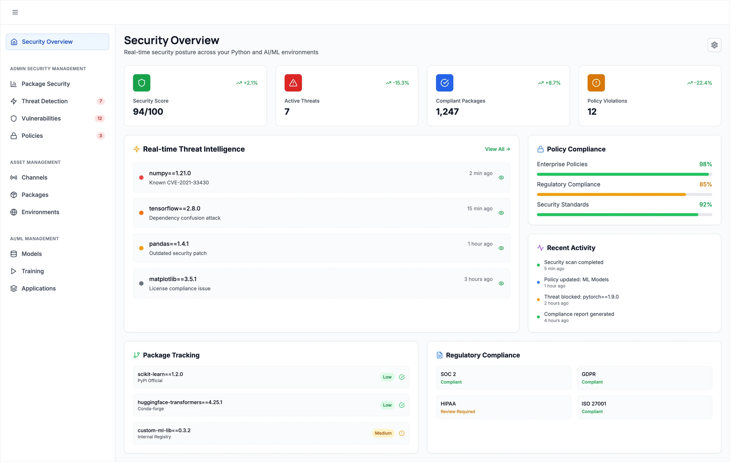The height and width of the screenshot is (462, 730).
Task: Click the Regulatory Compliance orange progress bar
Action: point(624,195)
